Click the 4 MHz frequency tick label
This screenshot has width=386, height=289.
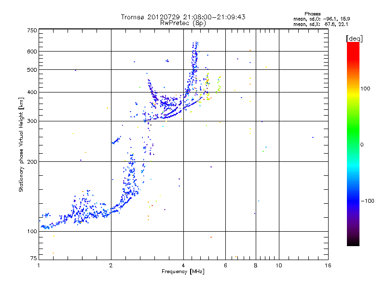pyautogui.click(x=183, y=265)
